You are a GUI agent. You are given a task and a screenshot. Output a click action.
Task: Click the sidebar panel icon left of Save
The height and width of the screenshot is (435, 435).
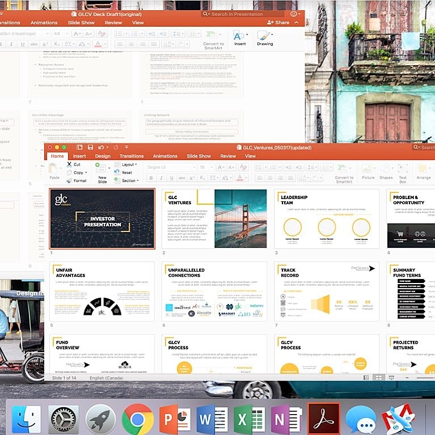click(x=79, y=147)
